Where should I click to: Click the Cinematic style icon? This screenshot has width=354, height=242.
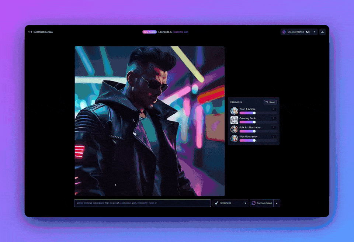pyautogui.click(x=216, y=203)
